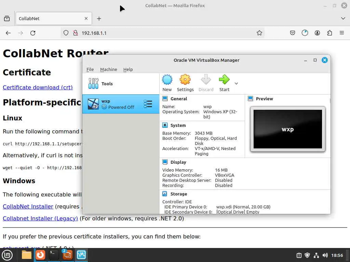Maximize the VirtualBox Manager window

(315, 60)
